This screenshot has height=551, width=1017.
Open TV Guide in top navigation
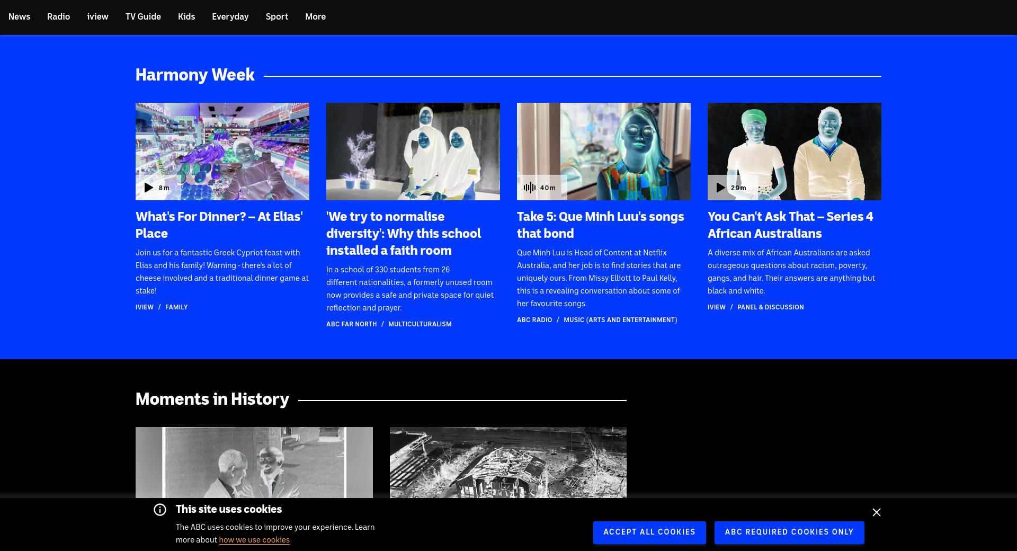(143, 17)
